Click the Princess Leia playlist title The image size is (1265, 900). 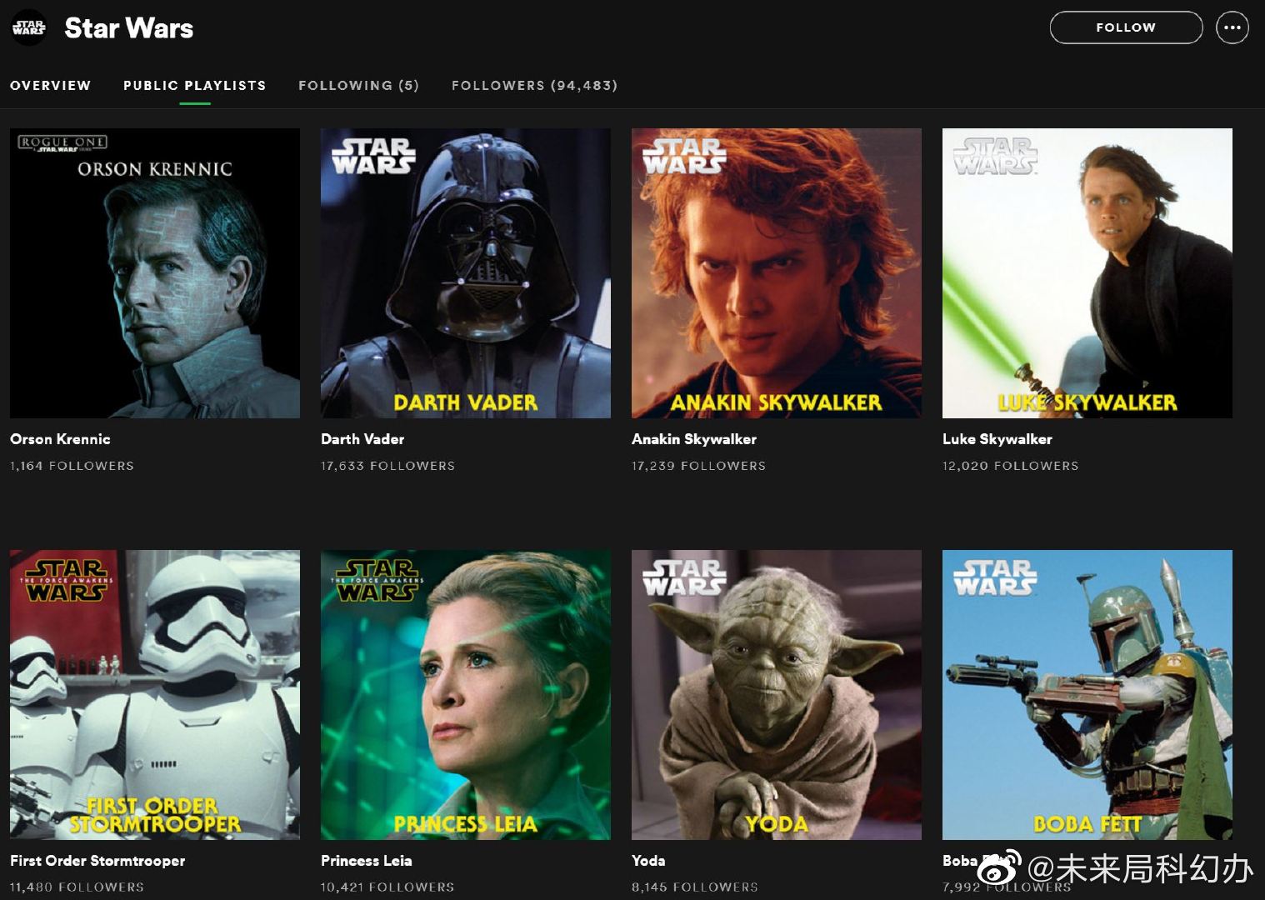coord(367,861)
